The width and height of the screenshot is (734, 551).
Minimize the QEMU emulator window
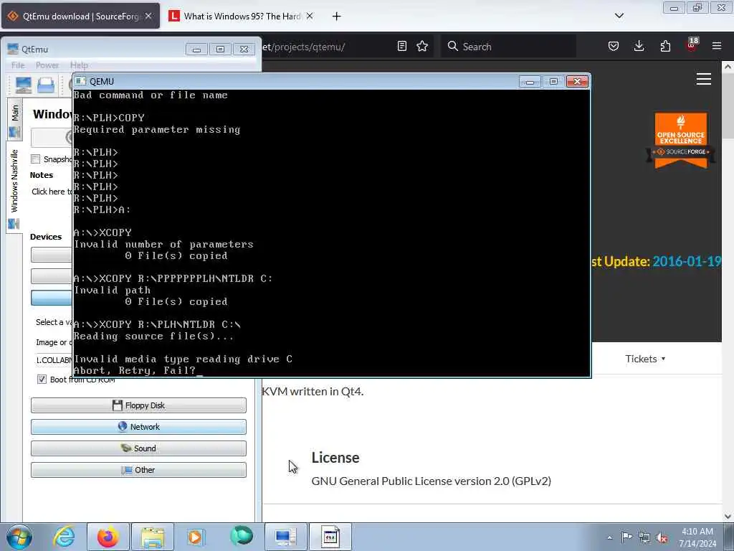(x=530, y=82)
